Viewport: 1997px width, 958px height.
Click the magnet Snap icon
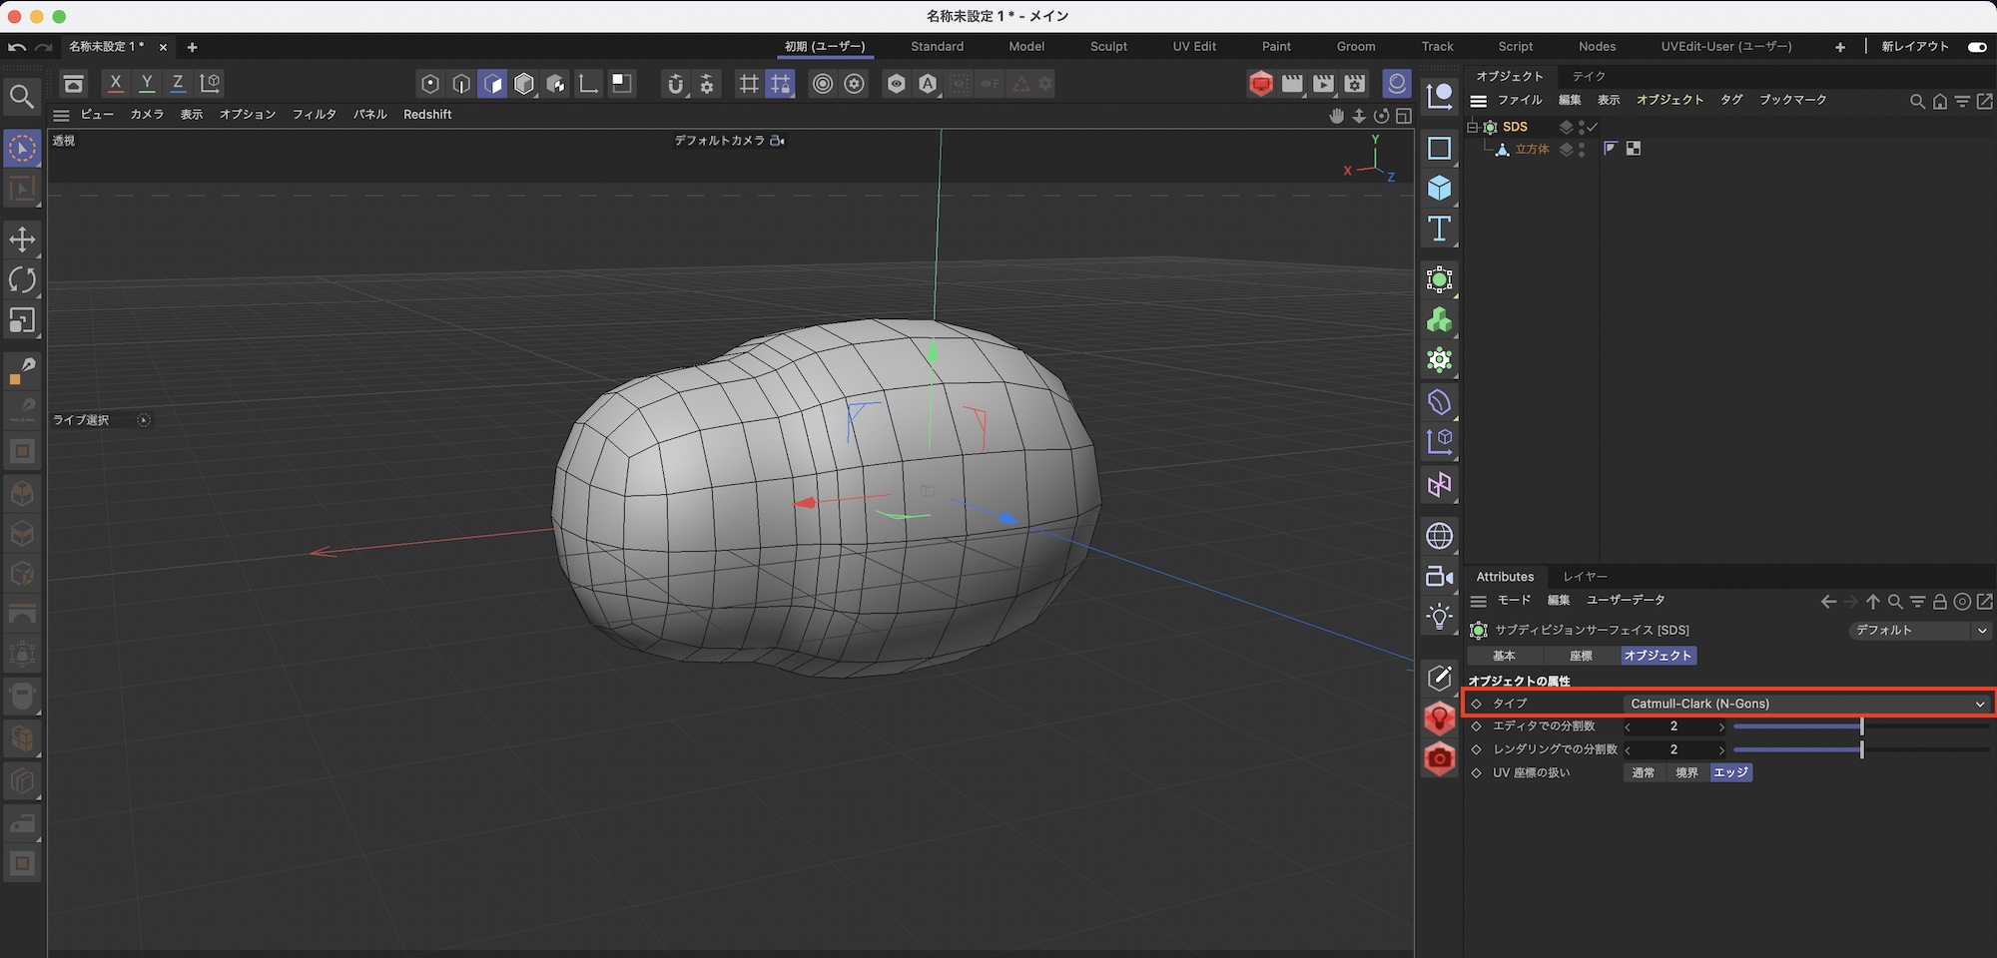(x=676, y=85)
